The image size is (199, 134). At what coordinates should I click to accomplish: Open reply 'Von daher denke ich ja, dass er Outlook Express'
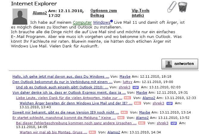(x=69, y=92)
